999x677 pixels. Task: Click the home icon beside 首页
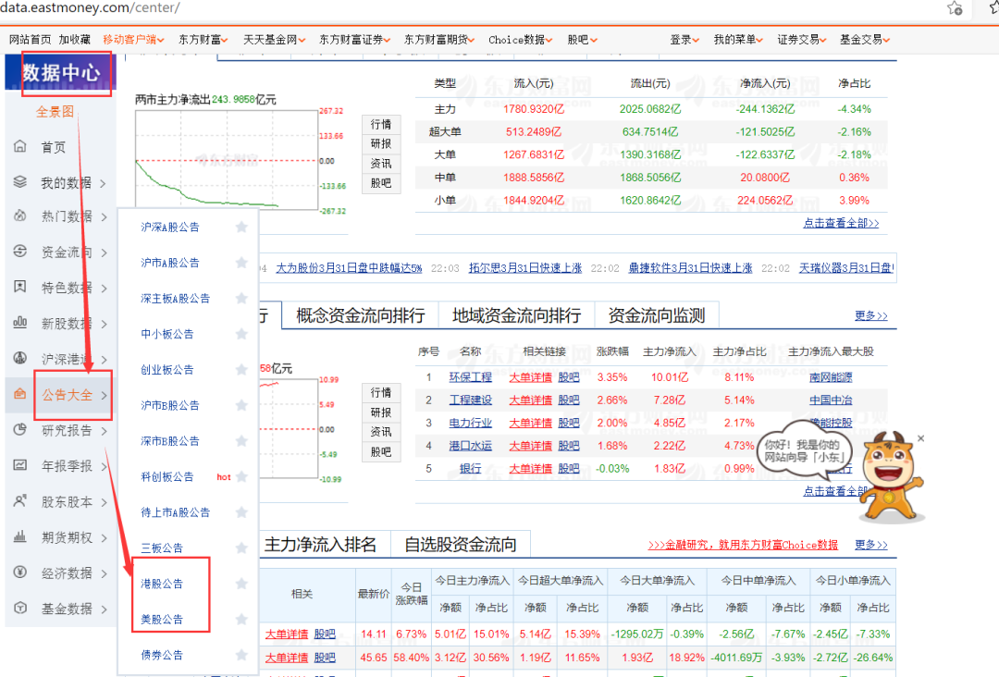20,146
